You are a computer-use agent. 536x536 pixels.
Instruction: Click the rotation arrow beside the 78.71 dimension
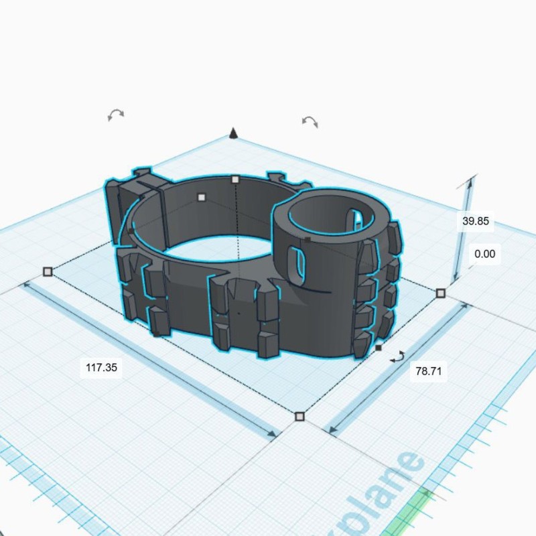(397, 356)
